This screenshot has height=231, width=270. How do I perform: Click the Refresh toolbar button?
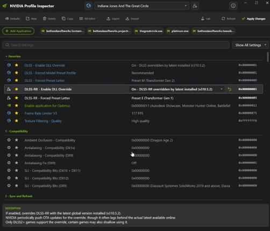click(229, 19)
